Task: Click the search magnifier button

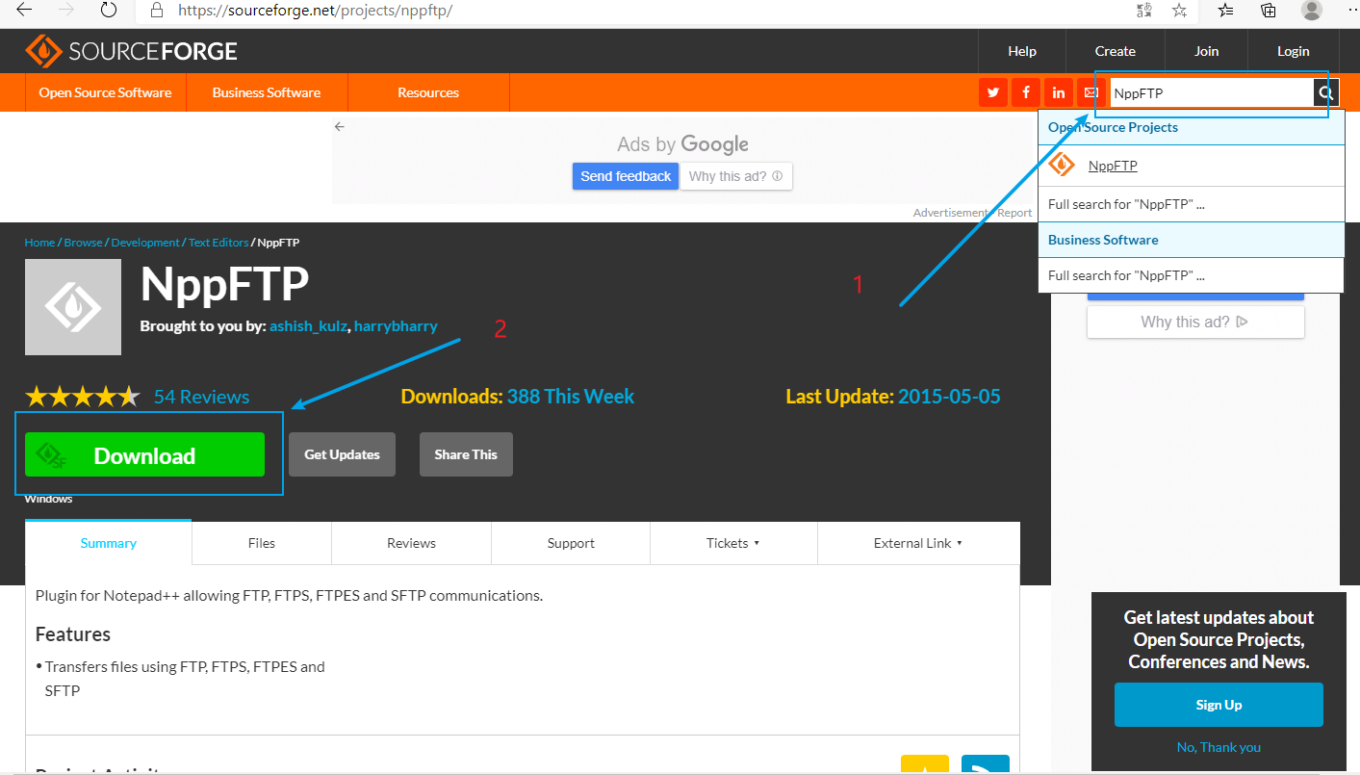Action: click(1325, 93)
